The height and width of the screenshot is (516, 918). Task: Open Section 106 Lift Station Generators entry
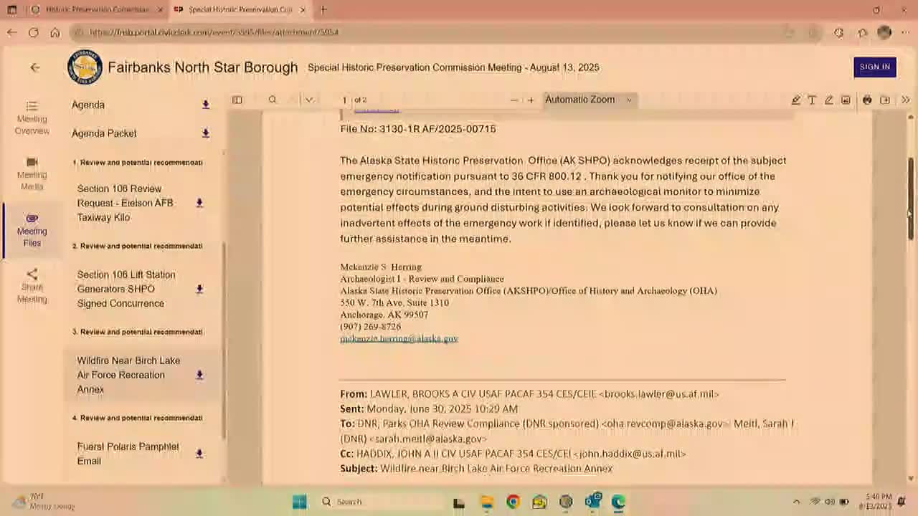pyautogui.click(x=126, y=289)
